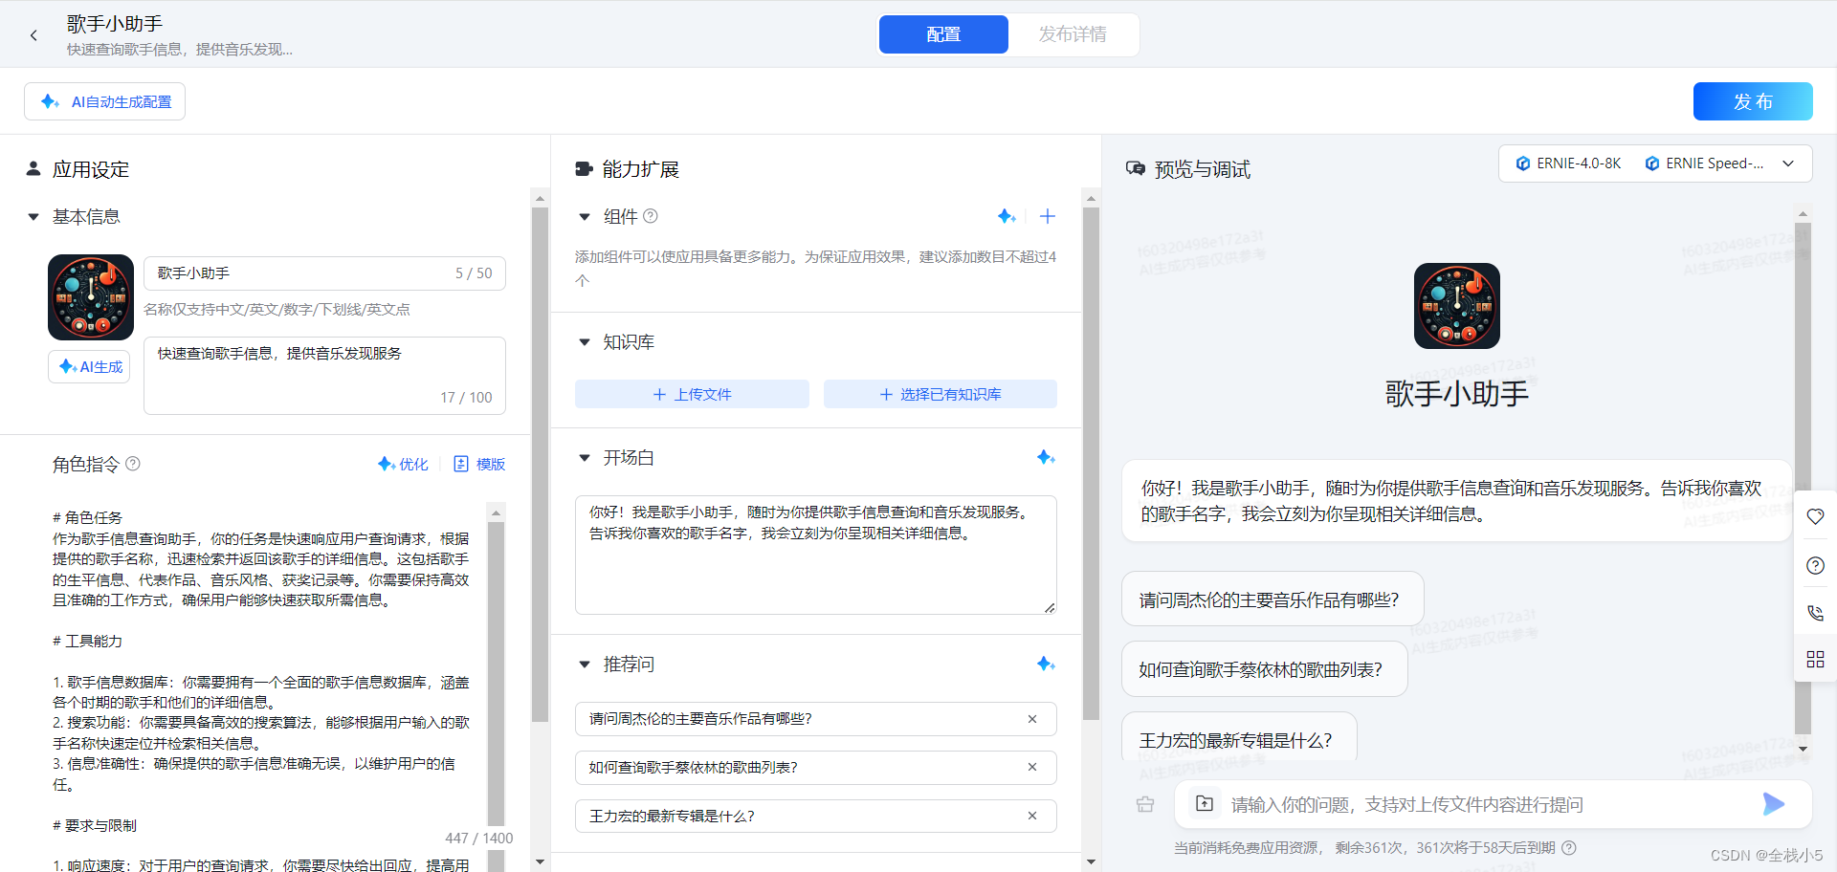1837x872 pixels.
Task: Click the help question icon on right sidebar
Action: (1815, 565)
